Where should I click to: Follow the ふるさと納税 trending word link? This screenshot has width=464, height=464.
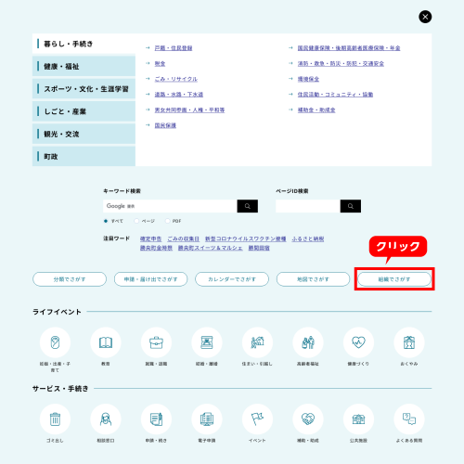coord(308,238)
